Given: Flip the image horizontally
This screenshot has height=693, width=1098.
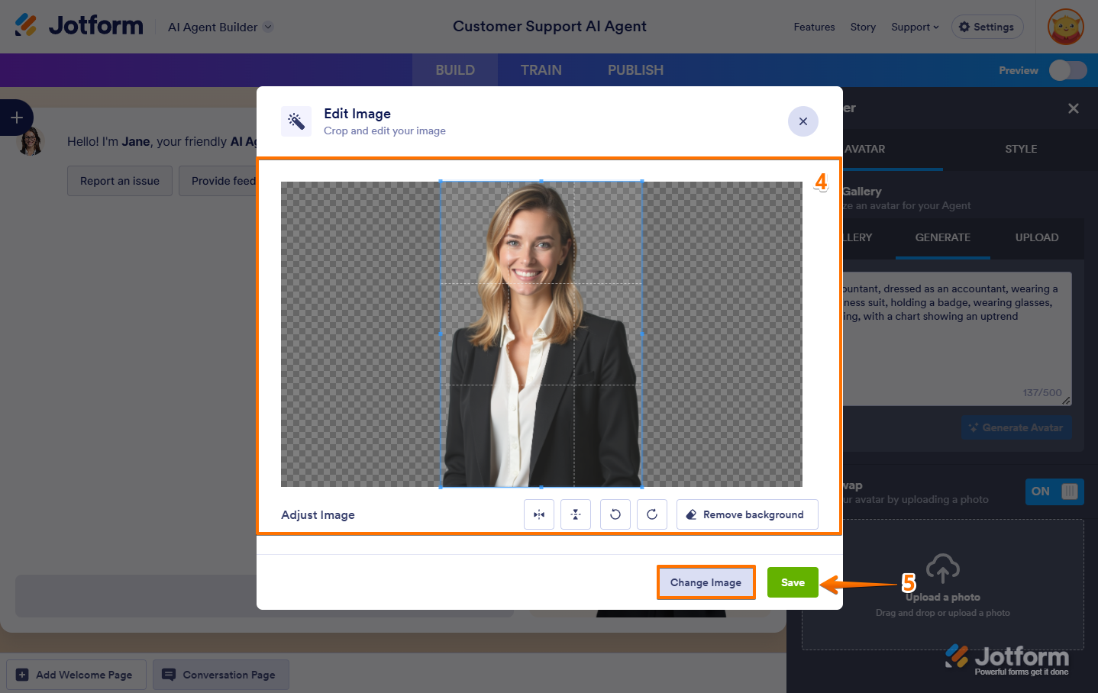Looking at the screenshot, I should [539, 514].
